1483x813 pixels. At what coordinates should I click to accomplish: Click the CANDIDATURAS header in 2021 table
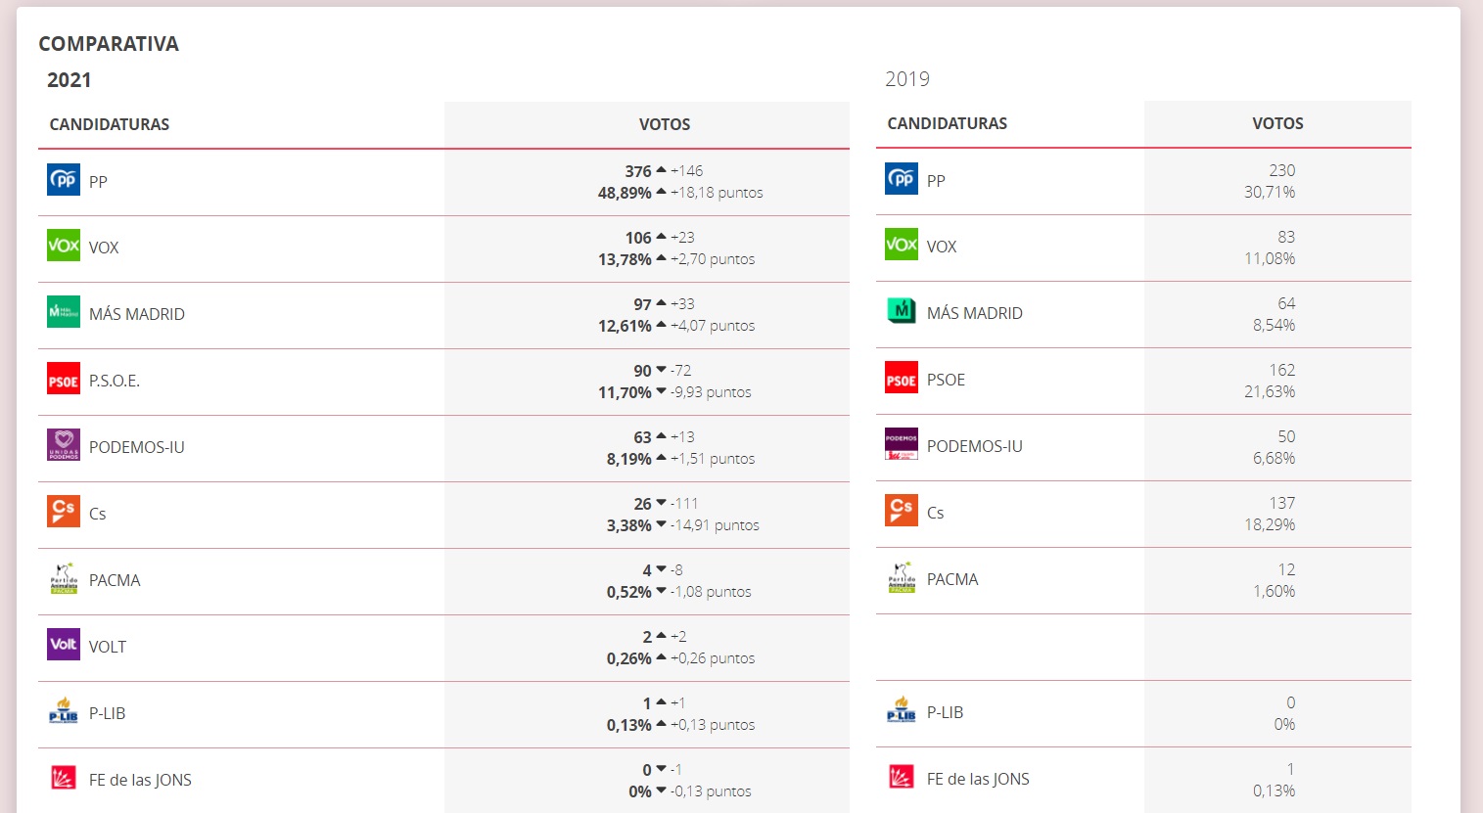point(110,124)
